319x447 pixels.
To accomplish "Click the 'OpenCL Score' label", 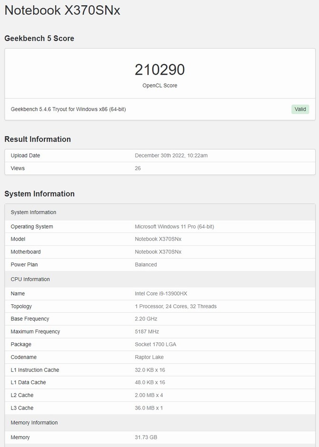I will click(x=160, y=86).
